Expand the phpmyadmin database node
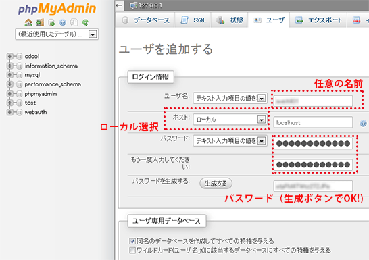Viewport: 369px width, 260px height. [x=10, y=94]
